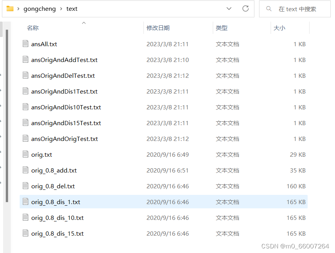Refresh the text folder view
Image resolution: width=335 pixels, height=253 pixels.
pyautogui.click(x=246, y=9)
